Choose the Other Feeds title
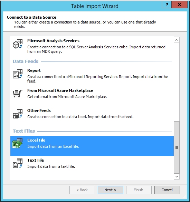 pos(39,110)
